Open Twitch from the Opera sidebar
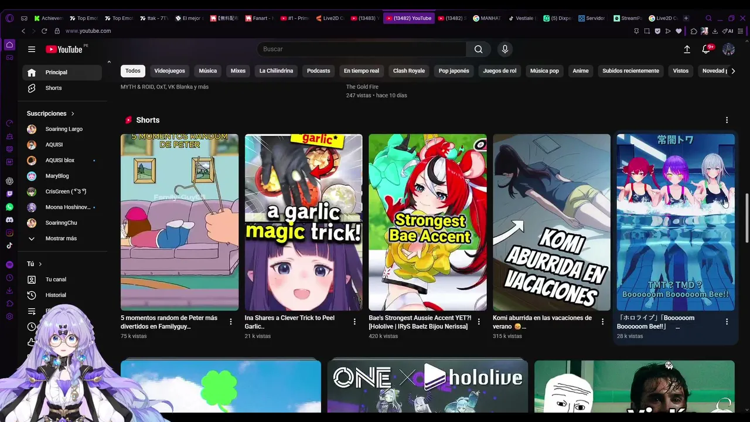 point(9,194)
